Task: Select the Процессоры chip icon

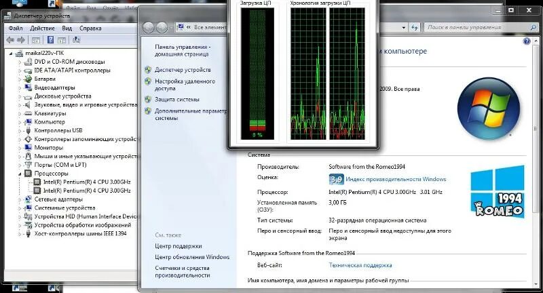Action: point(28,174)
